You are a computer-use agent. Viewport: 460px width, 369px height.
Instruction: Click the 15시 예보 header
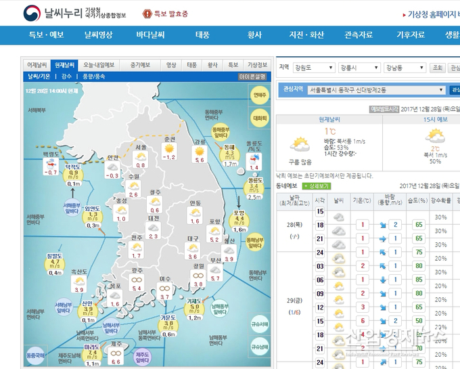pos(436,119)
